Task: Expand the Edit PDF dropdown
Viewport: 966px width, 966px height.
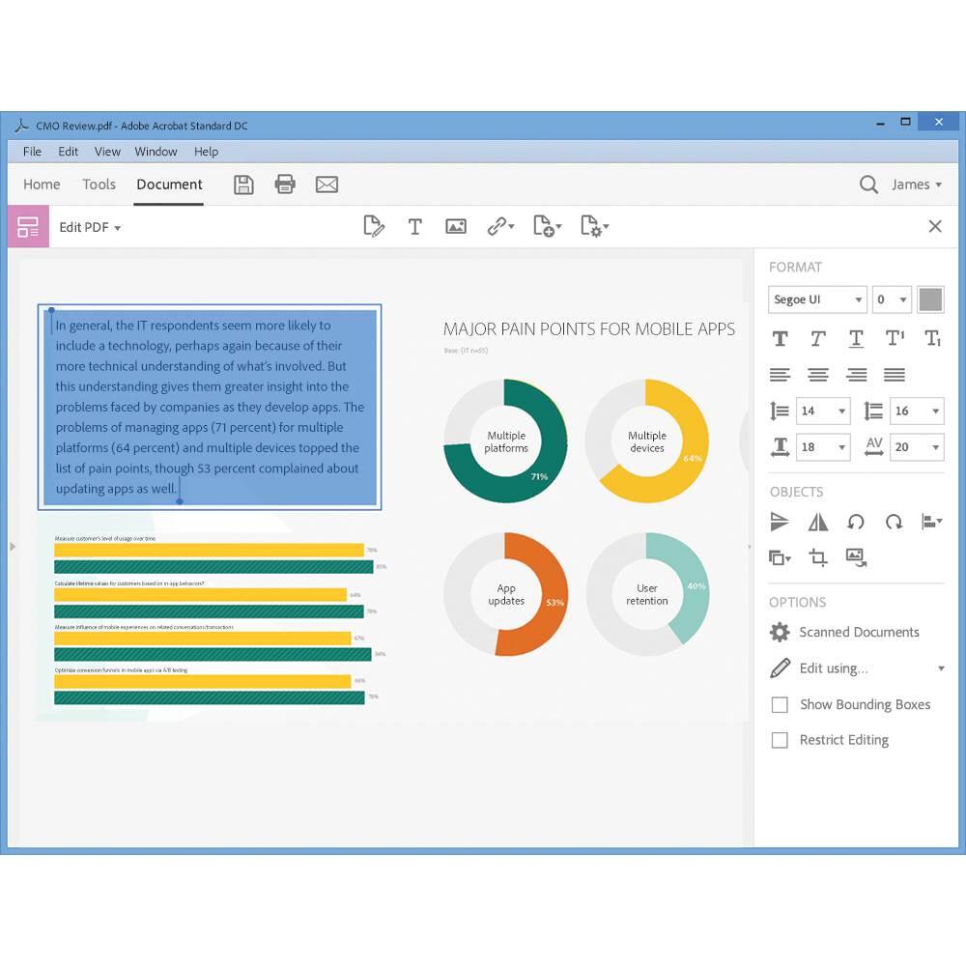Action: (90, 228)
